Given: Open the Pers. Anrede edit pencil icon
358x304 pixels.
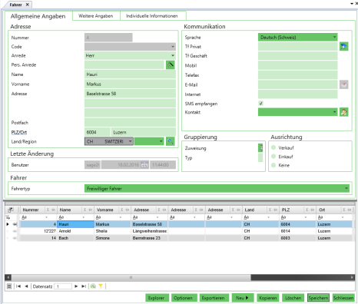Looking at the screenshot, I should point(171,65).
